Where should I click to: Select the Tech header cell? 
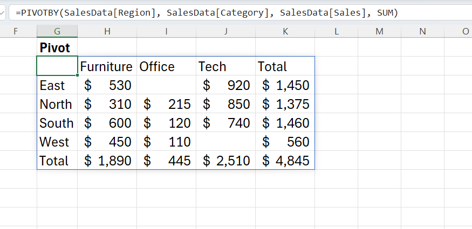point(226,66)
